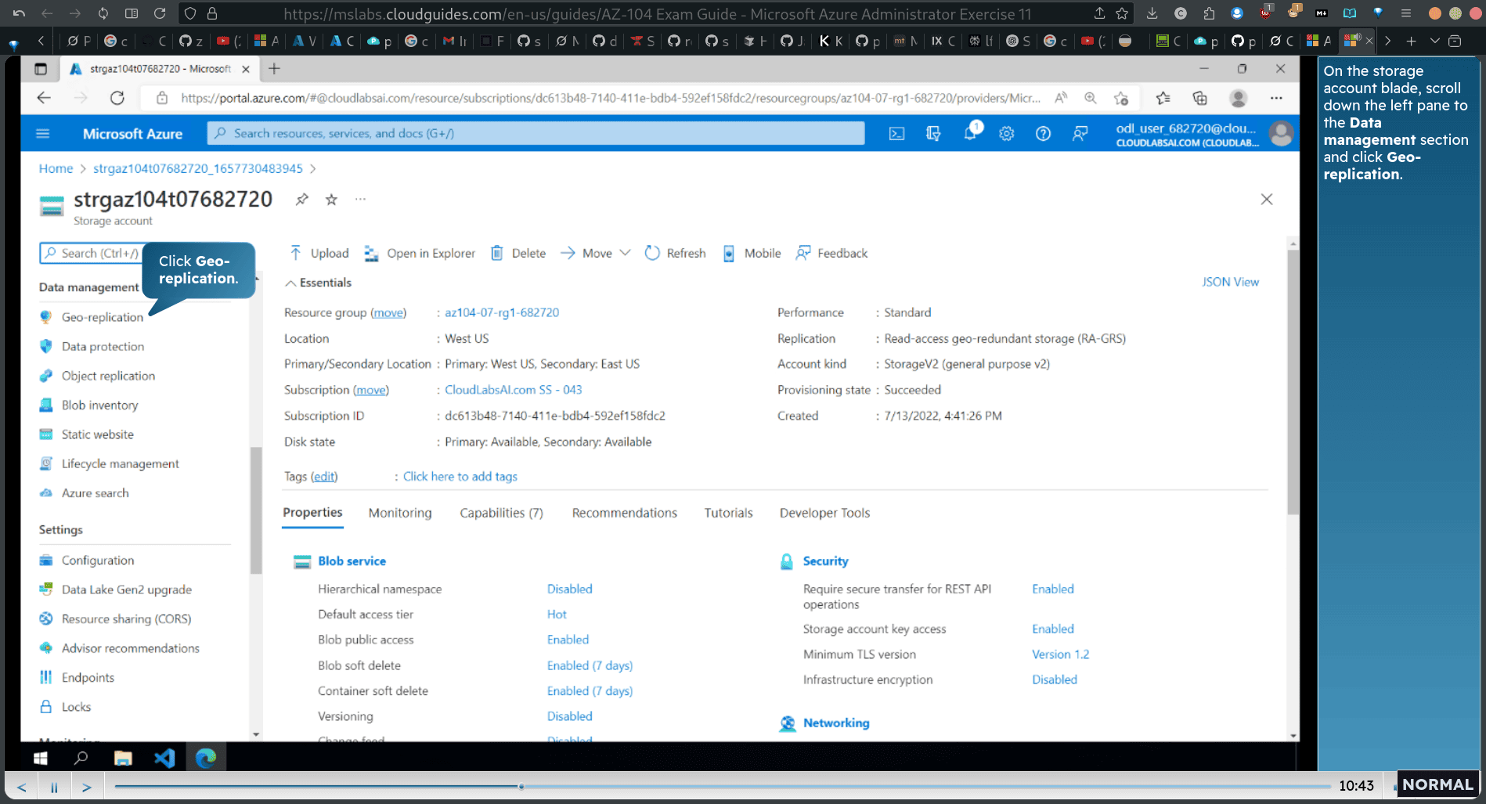Image resolution: width=1486 pixels, height=804 pixels.
Task: Click here to add tags link
Action: pos(460,477)
